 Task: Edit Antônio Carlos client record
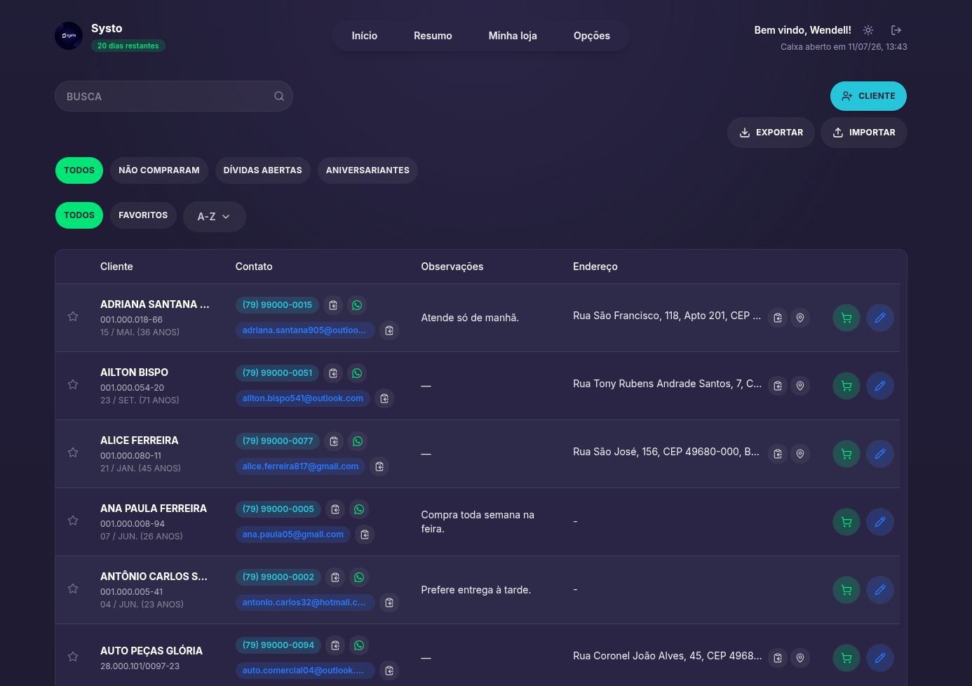coord(880,590)
